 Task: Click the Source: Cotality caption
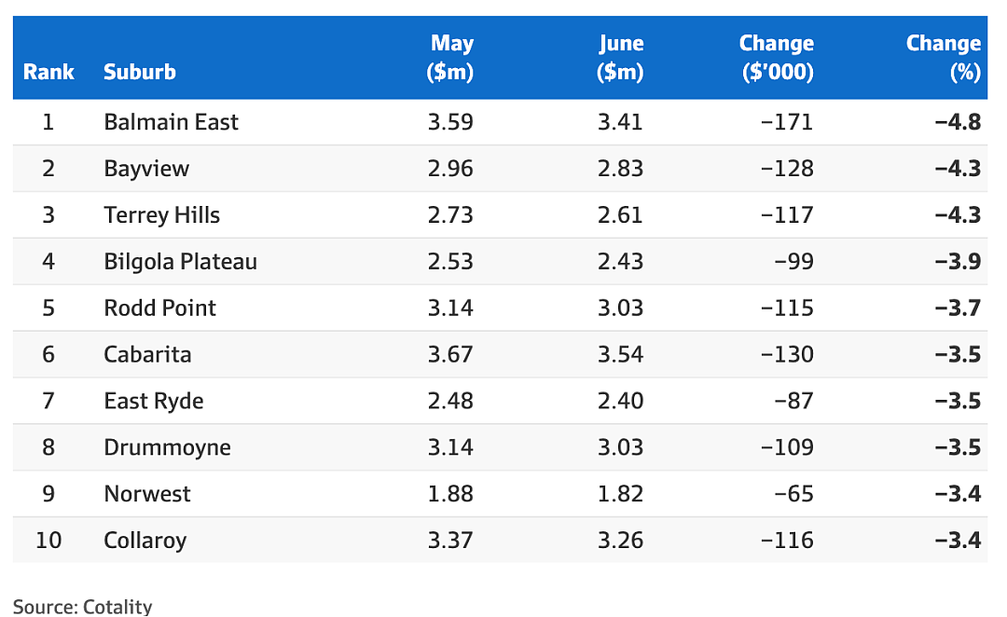(83, 606)
